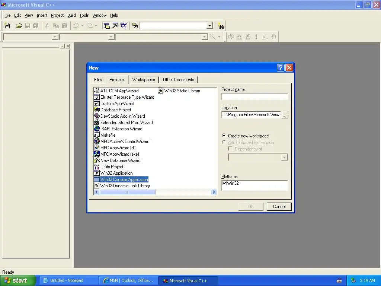Screen dimensions: 381x286
Task: Switch to the Files tab
Action: coord(98,80)
